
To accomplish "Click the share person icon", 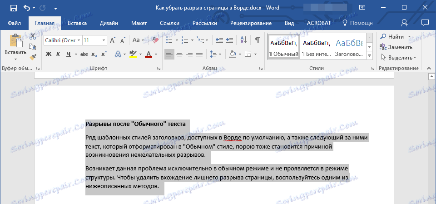I will point(404,23).
